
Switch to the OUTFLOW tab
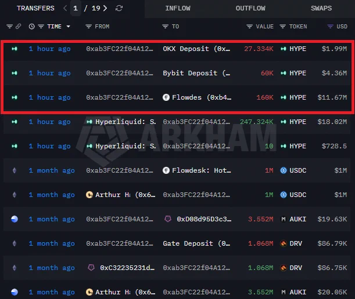(x=250, y=8)
